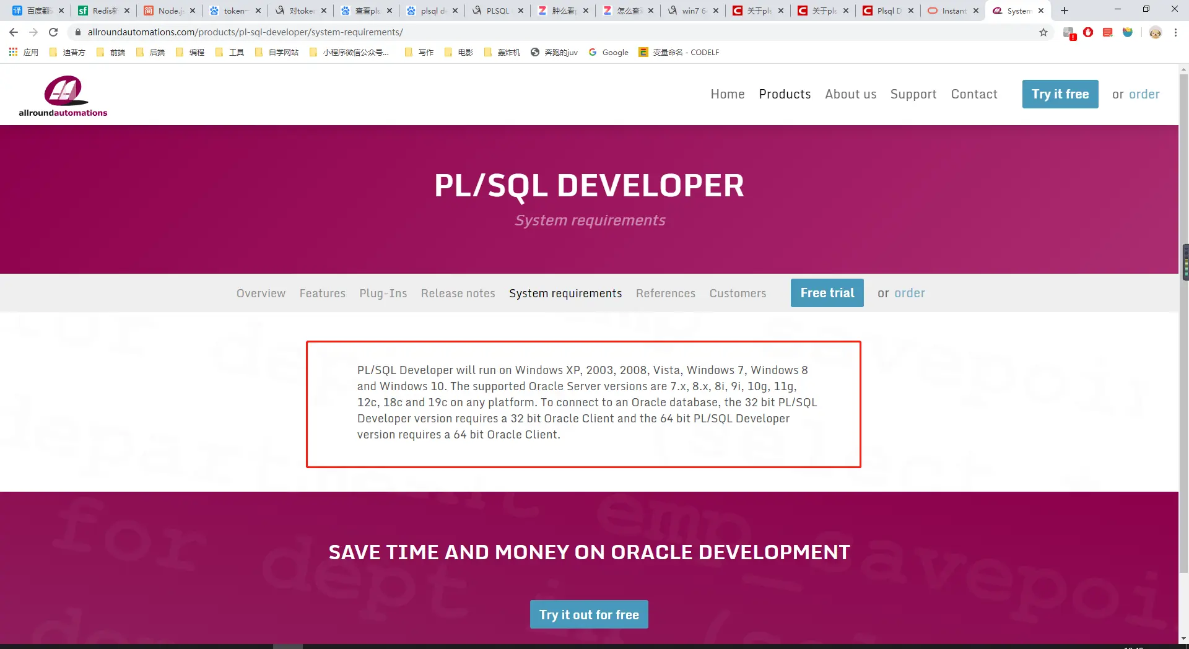Click the Free trial button

[x=827, y=293]
